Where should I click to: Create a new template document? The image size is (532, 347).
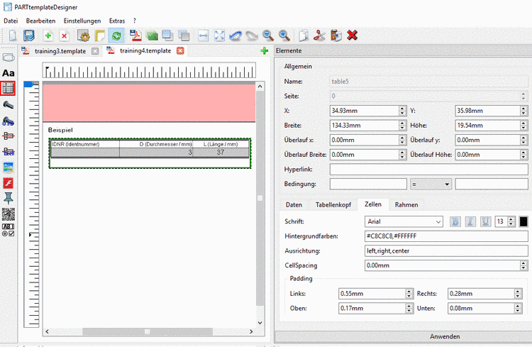pos(13,35)
